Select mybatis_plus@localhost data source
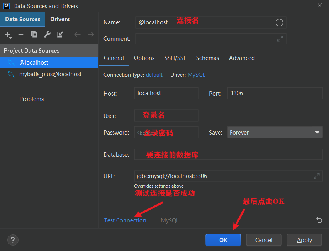Viewport: 329px width, 251px height. 49,74
